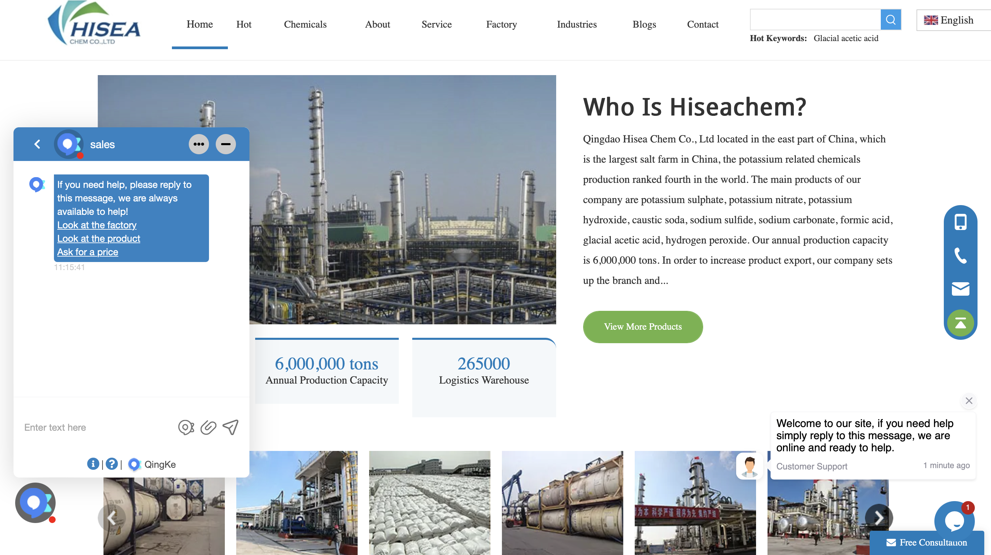Click 'Ask for a price' link
991x555 pixels.
click(x=88, y=252)
